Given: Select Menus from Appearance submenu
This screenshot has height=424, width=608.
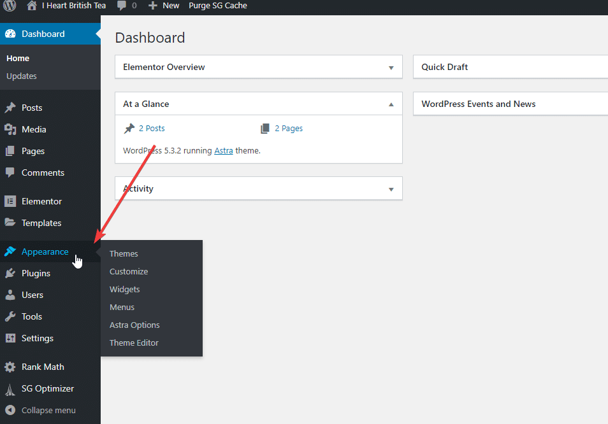Looking at the screenshot, I should [x=122, y=307].
